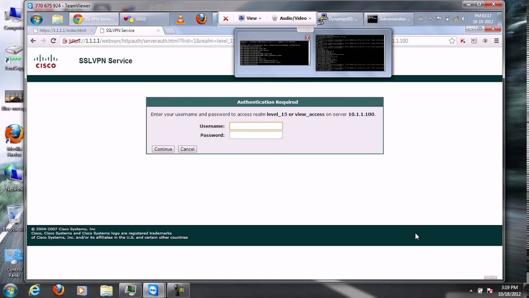Viewport: 529px width, 298px height.
Task: Click the Cancel button in authentication form
Action: point(187,149)
